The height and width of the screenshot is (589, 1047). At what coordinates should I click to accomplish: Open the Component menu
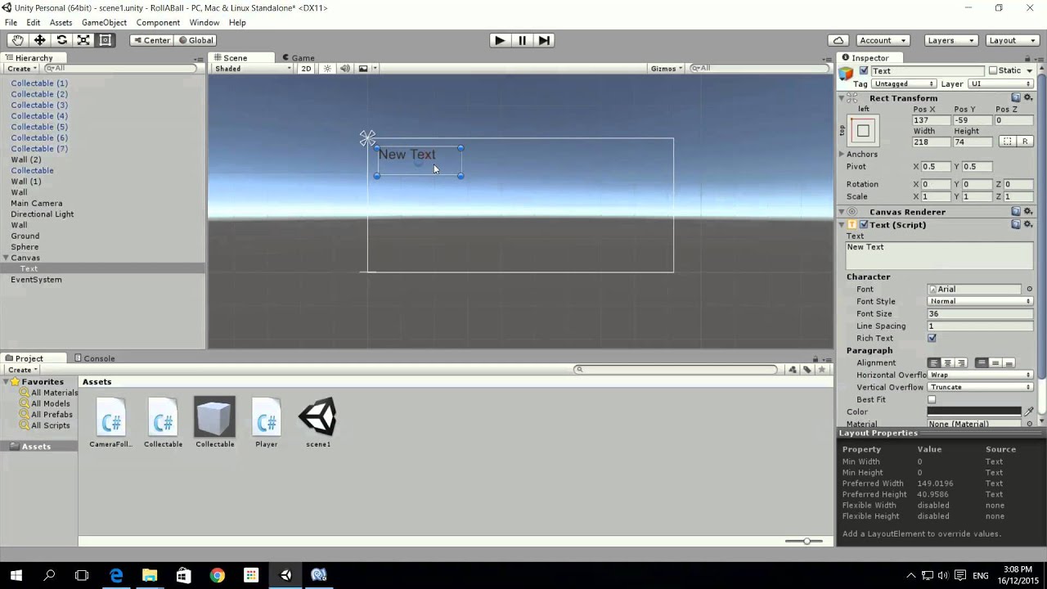[x=158, y=23]
